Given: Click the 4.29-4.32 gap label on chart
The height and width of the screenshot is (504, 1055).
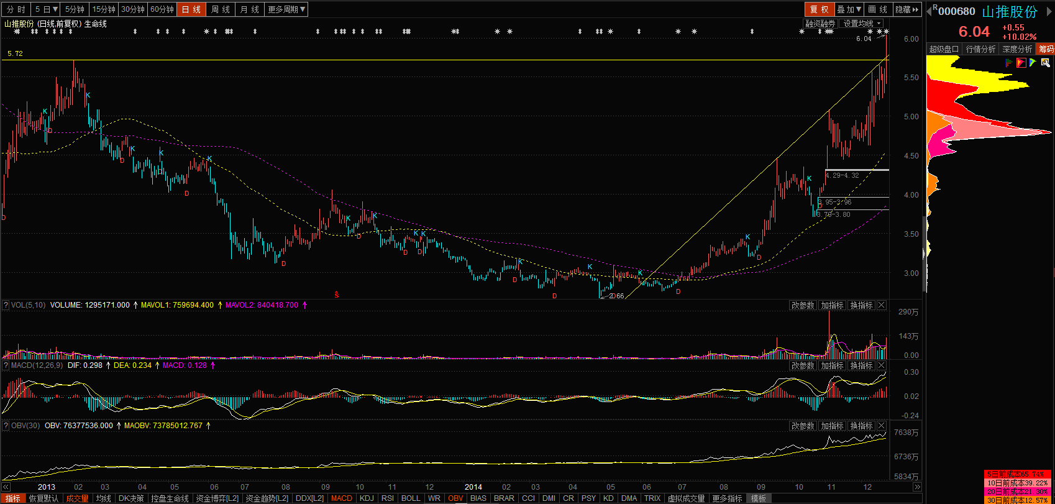Looking at the screenshot, I should [843, 175].
